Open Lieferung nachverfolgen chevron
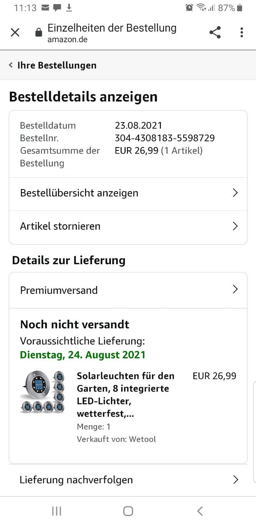 pyautogui.click(x=235, y=480)
